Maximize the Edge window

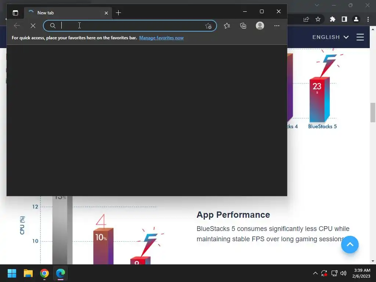[x=261, y=11]
